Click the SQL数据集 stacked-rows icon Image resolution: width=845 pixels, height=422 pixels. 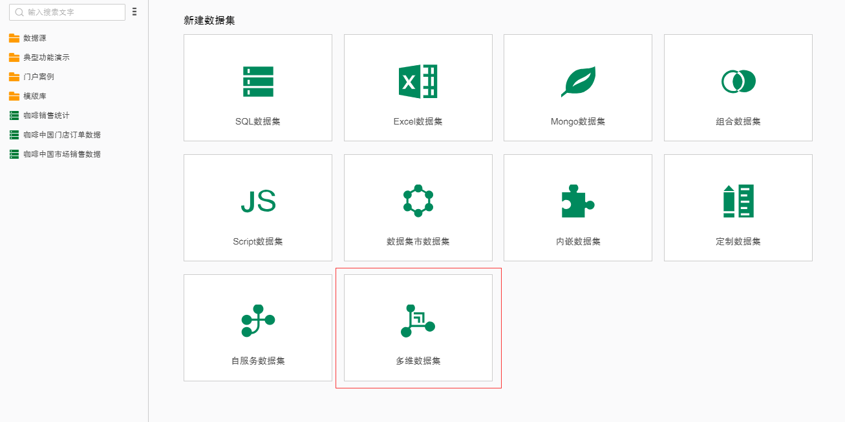coord(258,81)
